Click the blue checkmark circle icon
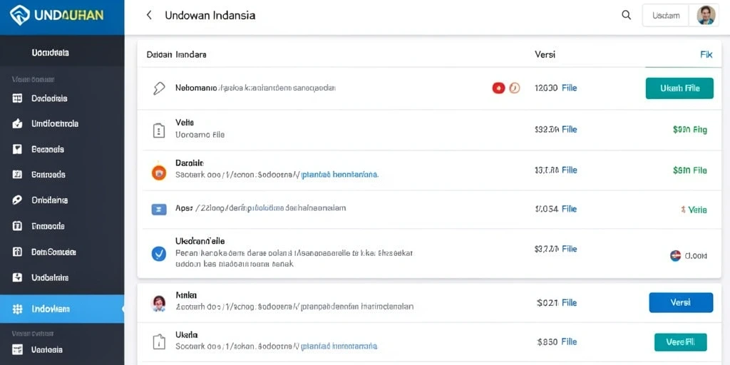This screenshot has width=730, height=365. click(159, 253)
